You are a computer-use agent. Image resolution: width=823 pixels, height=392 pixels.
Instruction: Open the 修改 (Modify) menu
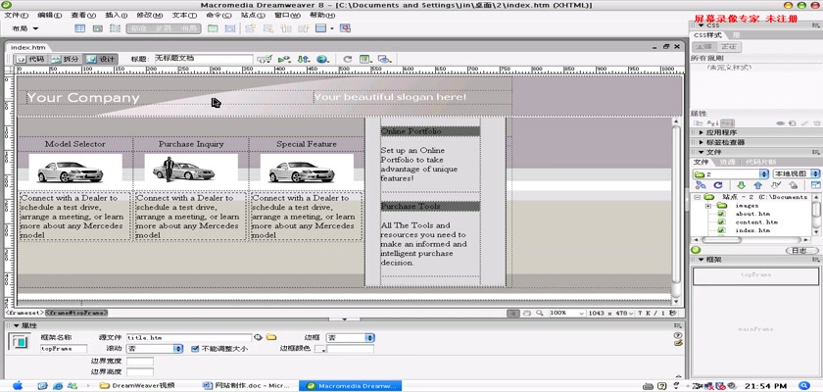coord(150,16)
